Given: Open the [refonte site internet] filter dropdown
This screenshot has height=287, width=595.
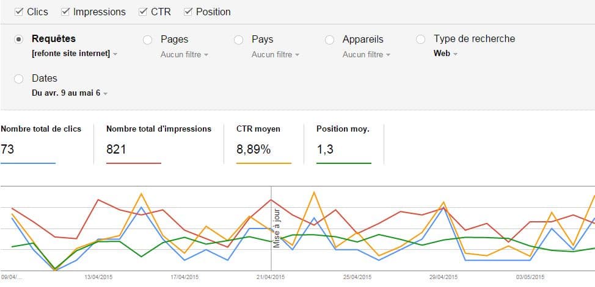Looking at the screenshot, I should coord(75,54).
